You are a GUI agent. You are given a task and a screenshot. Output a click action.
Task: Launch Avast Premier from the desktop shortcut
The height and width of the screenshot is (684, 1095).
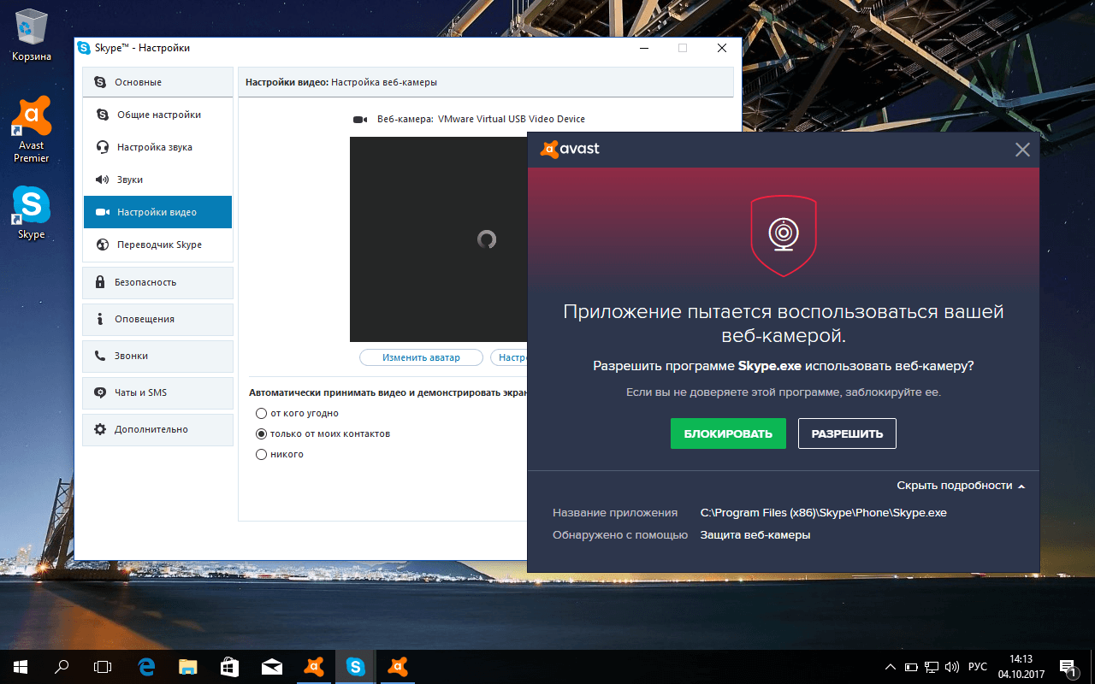pyautogui.click(x=32, y=130)
